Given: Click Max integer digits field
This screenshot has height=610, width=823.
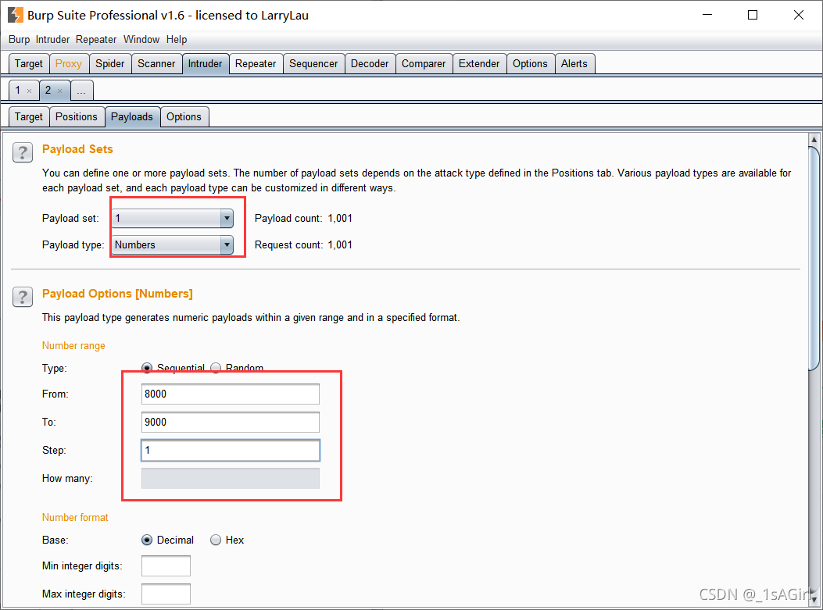Looking at the screenshot, I should pyautogui.click(x=166, y=594).
